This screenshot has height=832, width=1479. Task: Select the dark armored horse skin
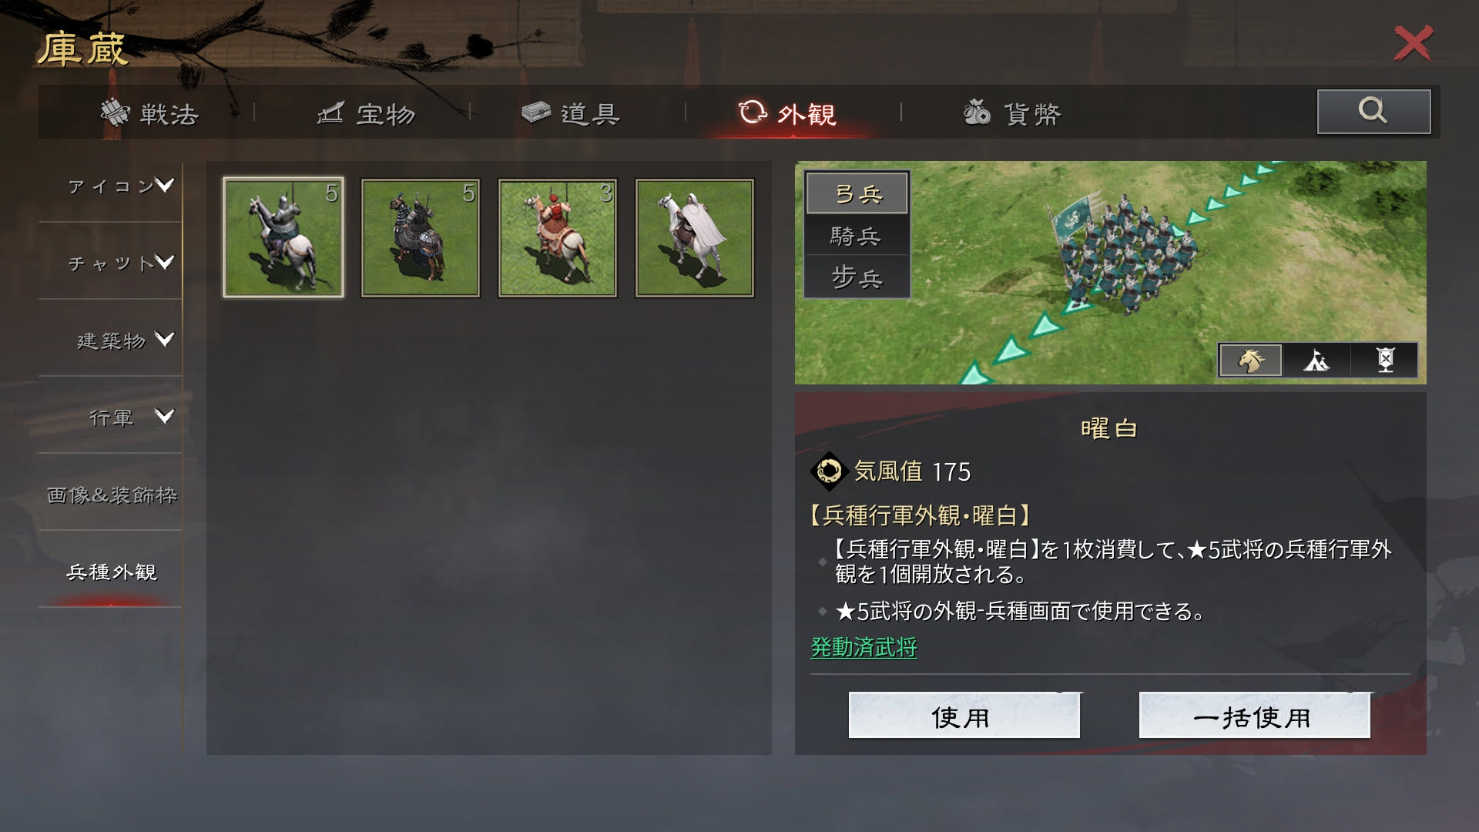coord(421,237)
